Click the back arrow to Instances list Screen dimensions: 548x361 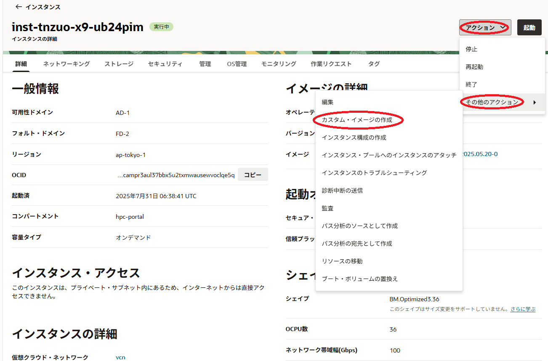click(x=19, y=7)
